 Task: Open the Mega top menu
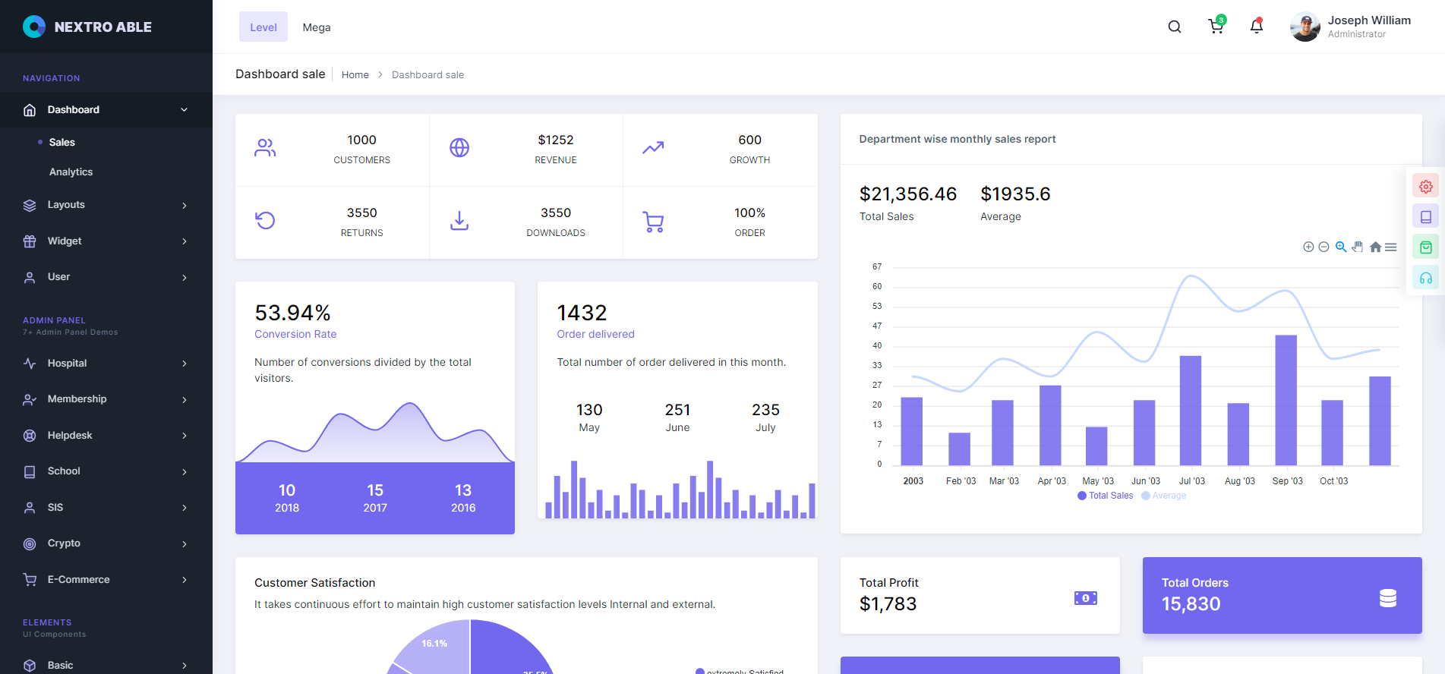(x=317, y=27)
